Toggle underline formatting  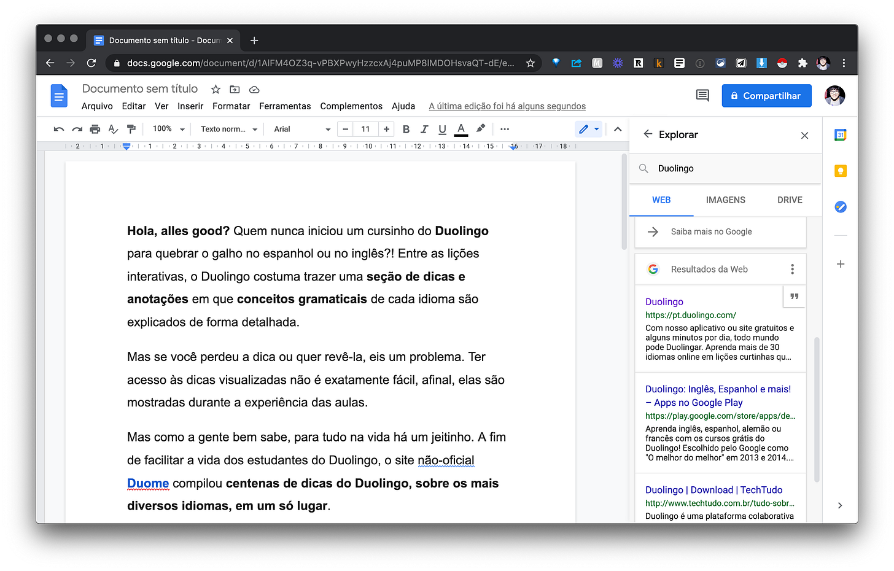coord(442,129)
